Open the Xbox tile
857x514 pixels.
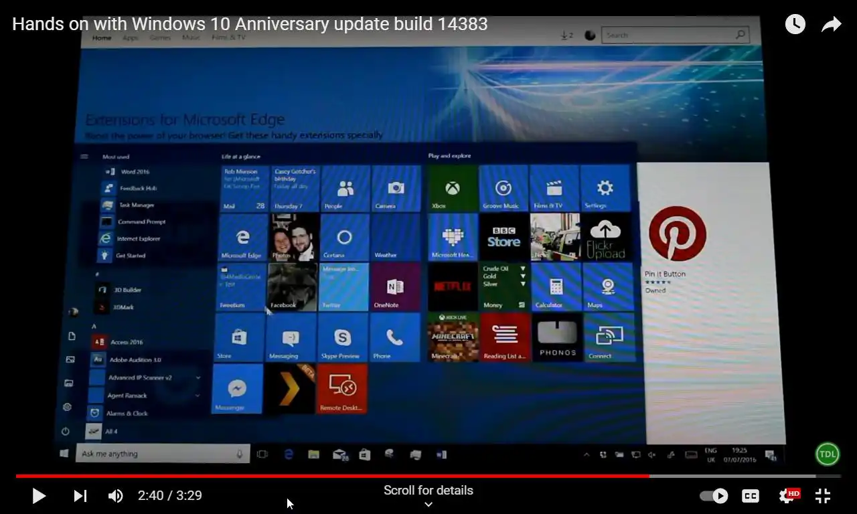point(453,189)
